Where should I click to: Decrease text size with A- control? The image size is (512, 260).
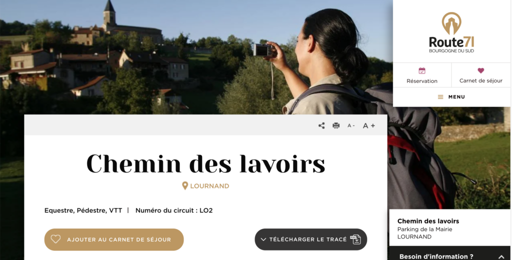pos(351,125)
